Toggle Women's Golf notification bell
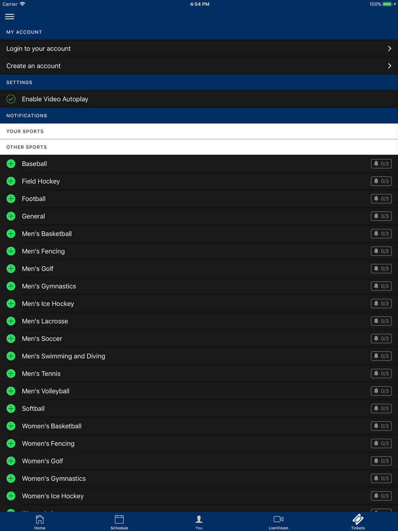This screenshot has width=398, height=531. pos(381,461)
